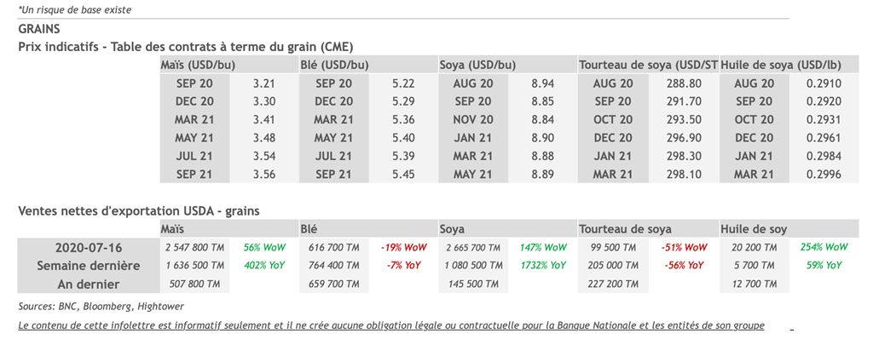873x345 pixels.
Task: Click the 8.94 soya AUG 20 price
Action: coord(542,83)
